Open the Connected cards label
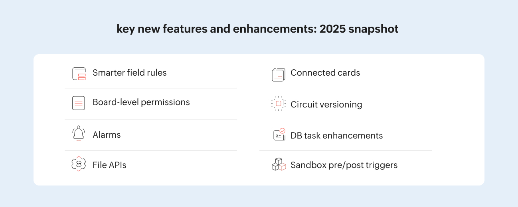This screenshot has width=518, height=207. [x=325, y=73]
